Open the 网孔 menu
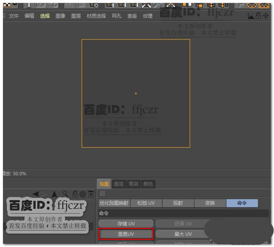This screenshot has width=274, height=247. (117, 16)
